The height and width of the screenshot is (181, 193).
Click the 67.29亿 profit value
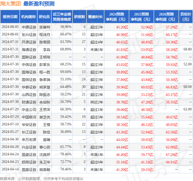point(172,155)
